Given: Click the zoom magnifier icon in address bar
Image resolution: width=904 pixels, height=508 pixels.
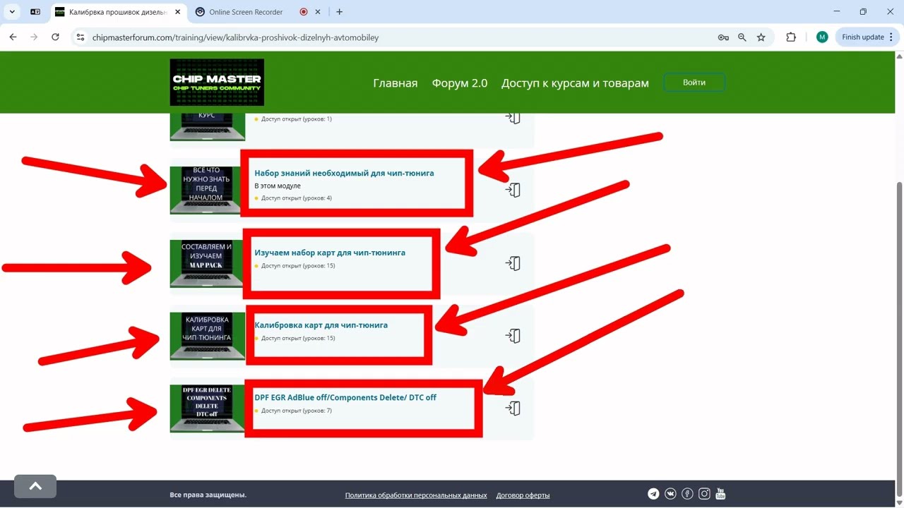Looking at the screenshot, I should [742, 37].
